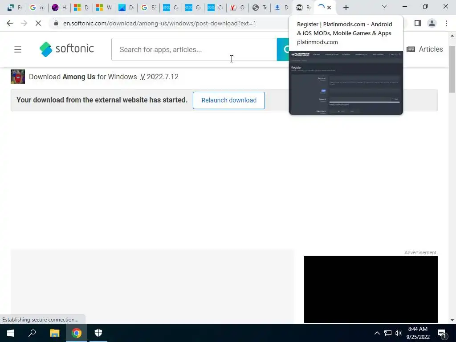Viewport: 456px width, 342px height.
Task: Switch to the purple icon H tab
Action: [x=59, y=8]
